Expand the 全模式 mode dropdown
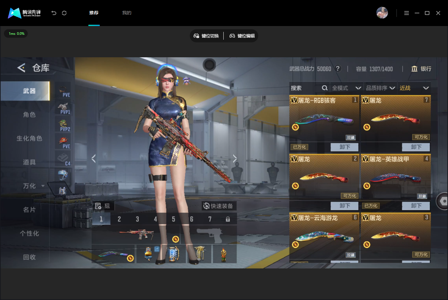The height and width of the screenshot is (300, 448). (347, 88)
